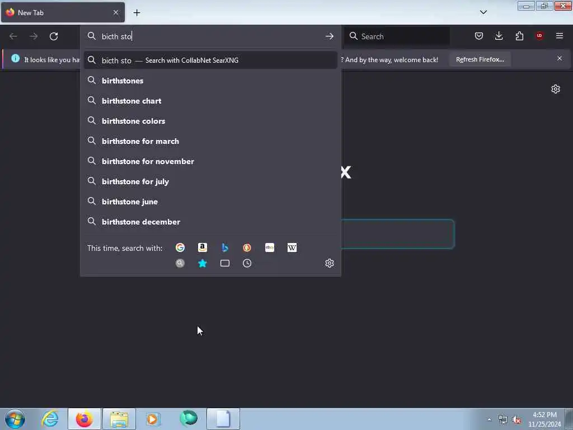Open the clock showing 4:52 PM
Image resolution: width=573 pixels, height=430 pixels.
point(544,419)
